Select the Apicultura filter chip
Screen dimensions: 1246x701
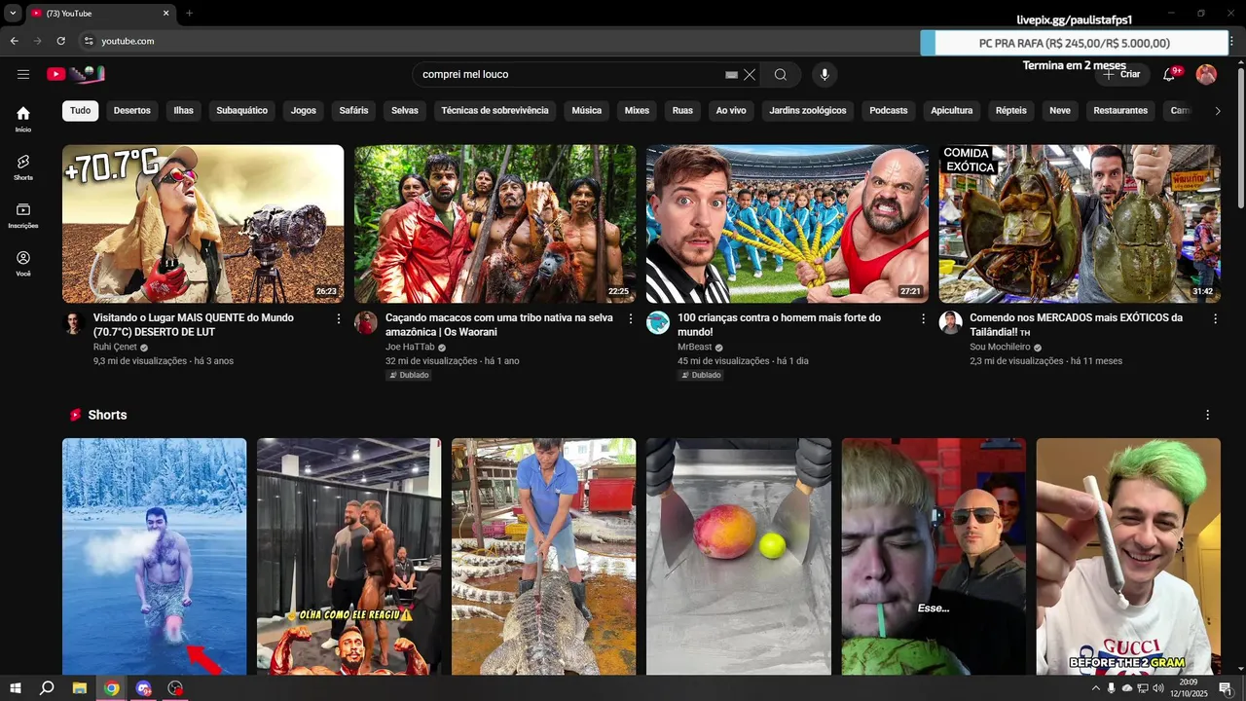(952, 111)
